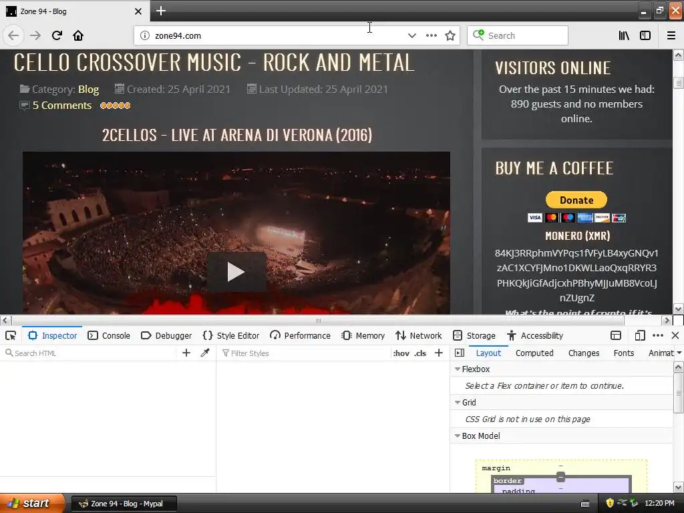Close the Zone 94 - Blog tab

[138, 11]
